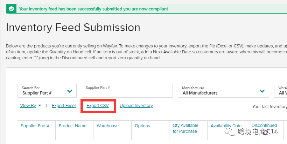Screen dimensions: 287x144
Task: Select the Product Name column header
Action: tap(72, 126)
